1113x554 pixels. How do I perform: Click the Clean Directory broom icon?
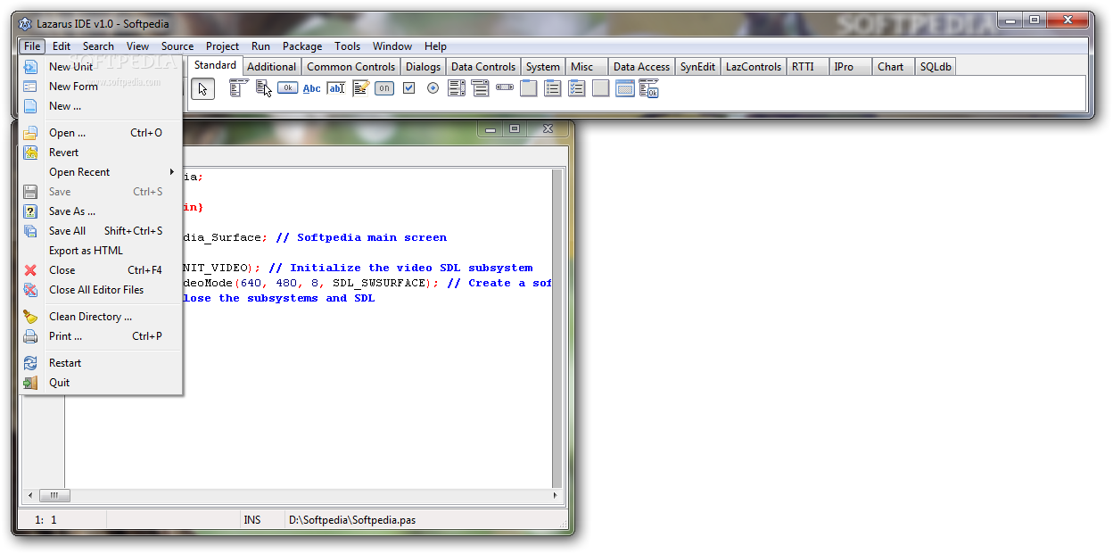coord(30,317)
